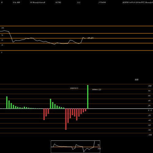Viewport: 153px width, 153px height.
Task: Click the -20 label on MR axis
Action: pyautogui.click(x=149, y=115)
